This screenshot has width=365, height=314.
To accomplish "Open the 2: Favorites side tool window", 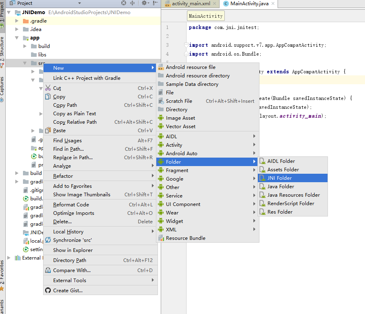I will pyautogui.click(x=2, y=275).
